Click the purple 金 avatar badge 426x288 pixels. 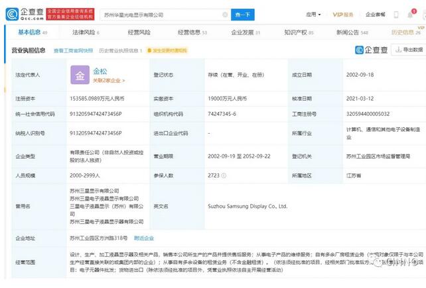(80, 76)
